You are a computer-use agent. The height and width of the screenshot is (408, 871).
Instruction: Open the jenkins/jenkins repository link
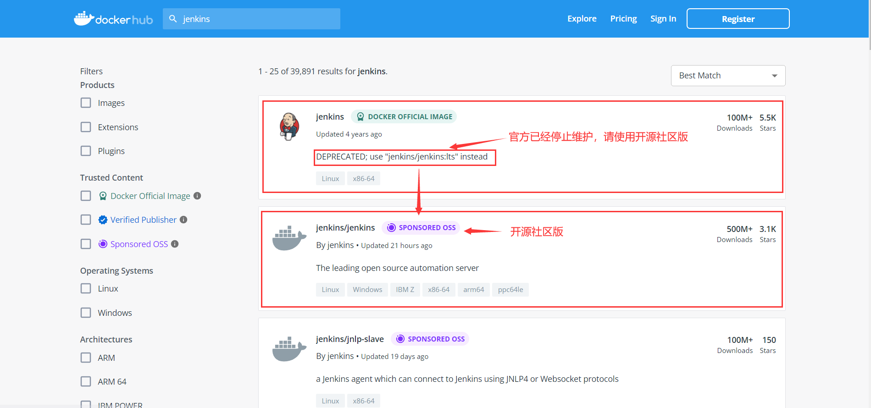point(345,227)
